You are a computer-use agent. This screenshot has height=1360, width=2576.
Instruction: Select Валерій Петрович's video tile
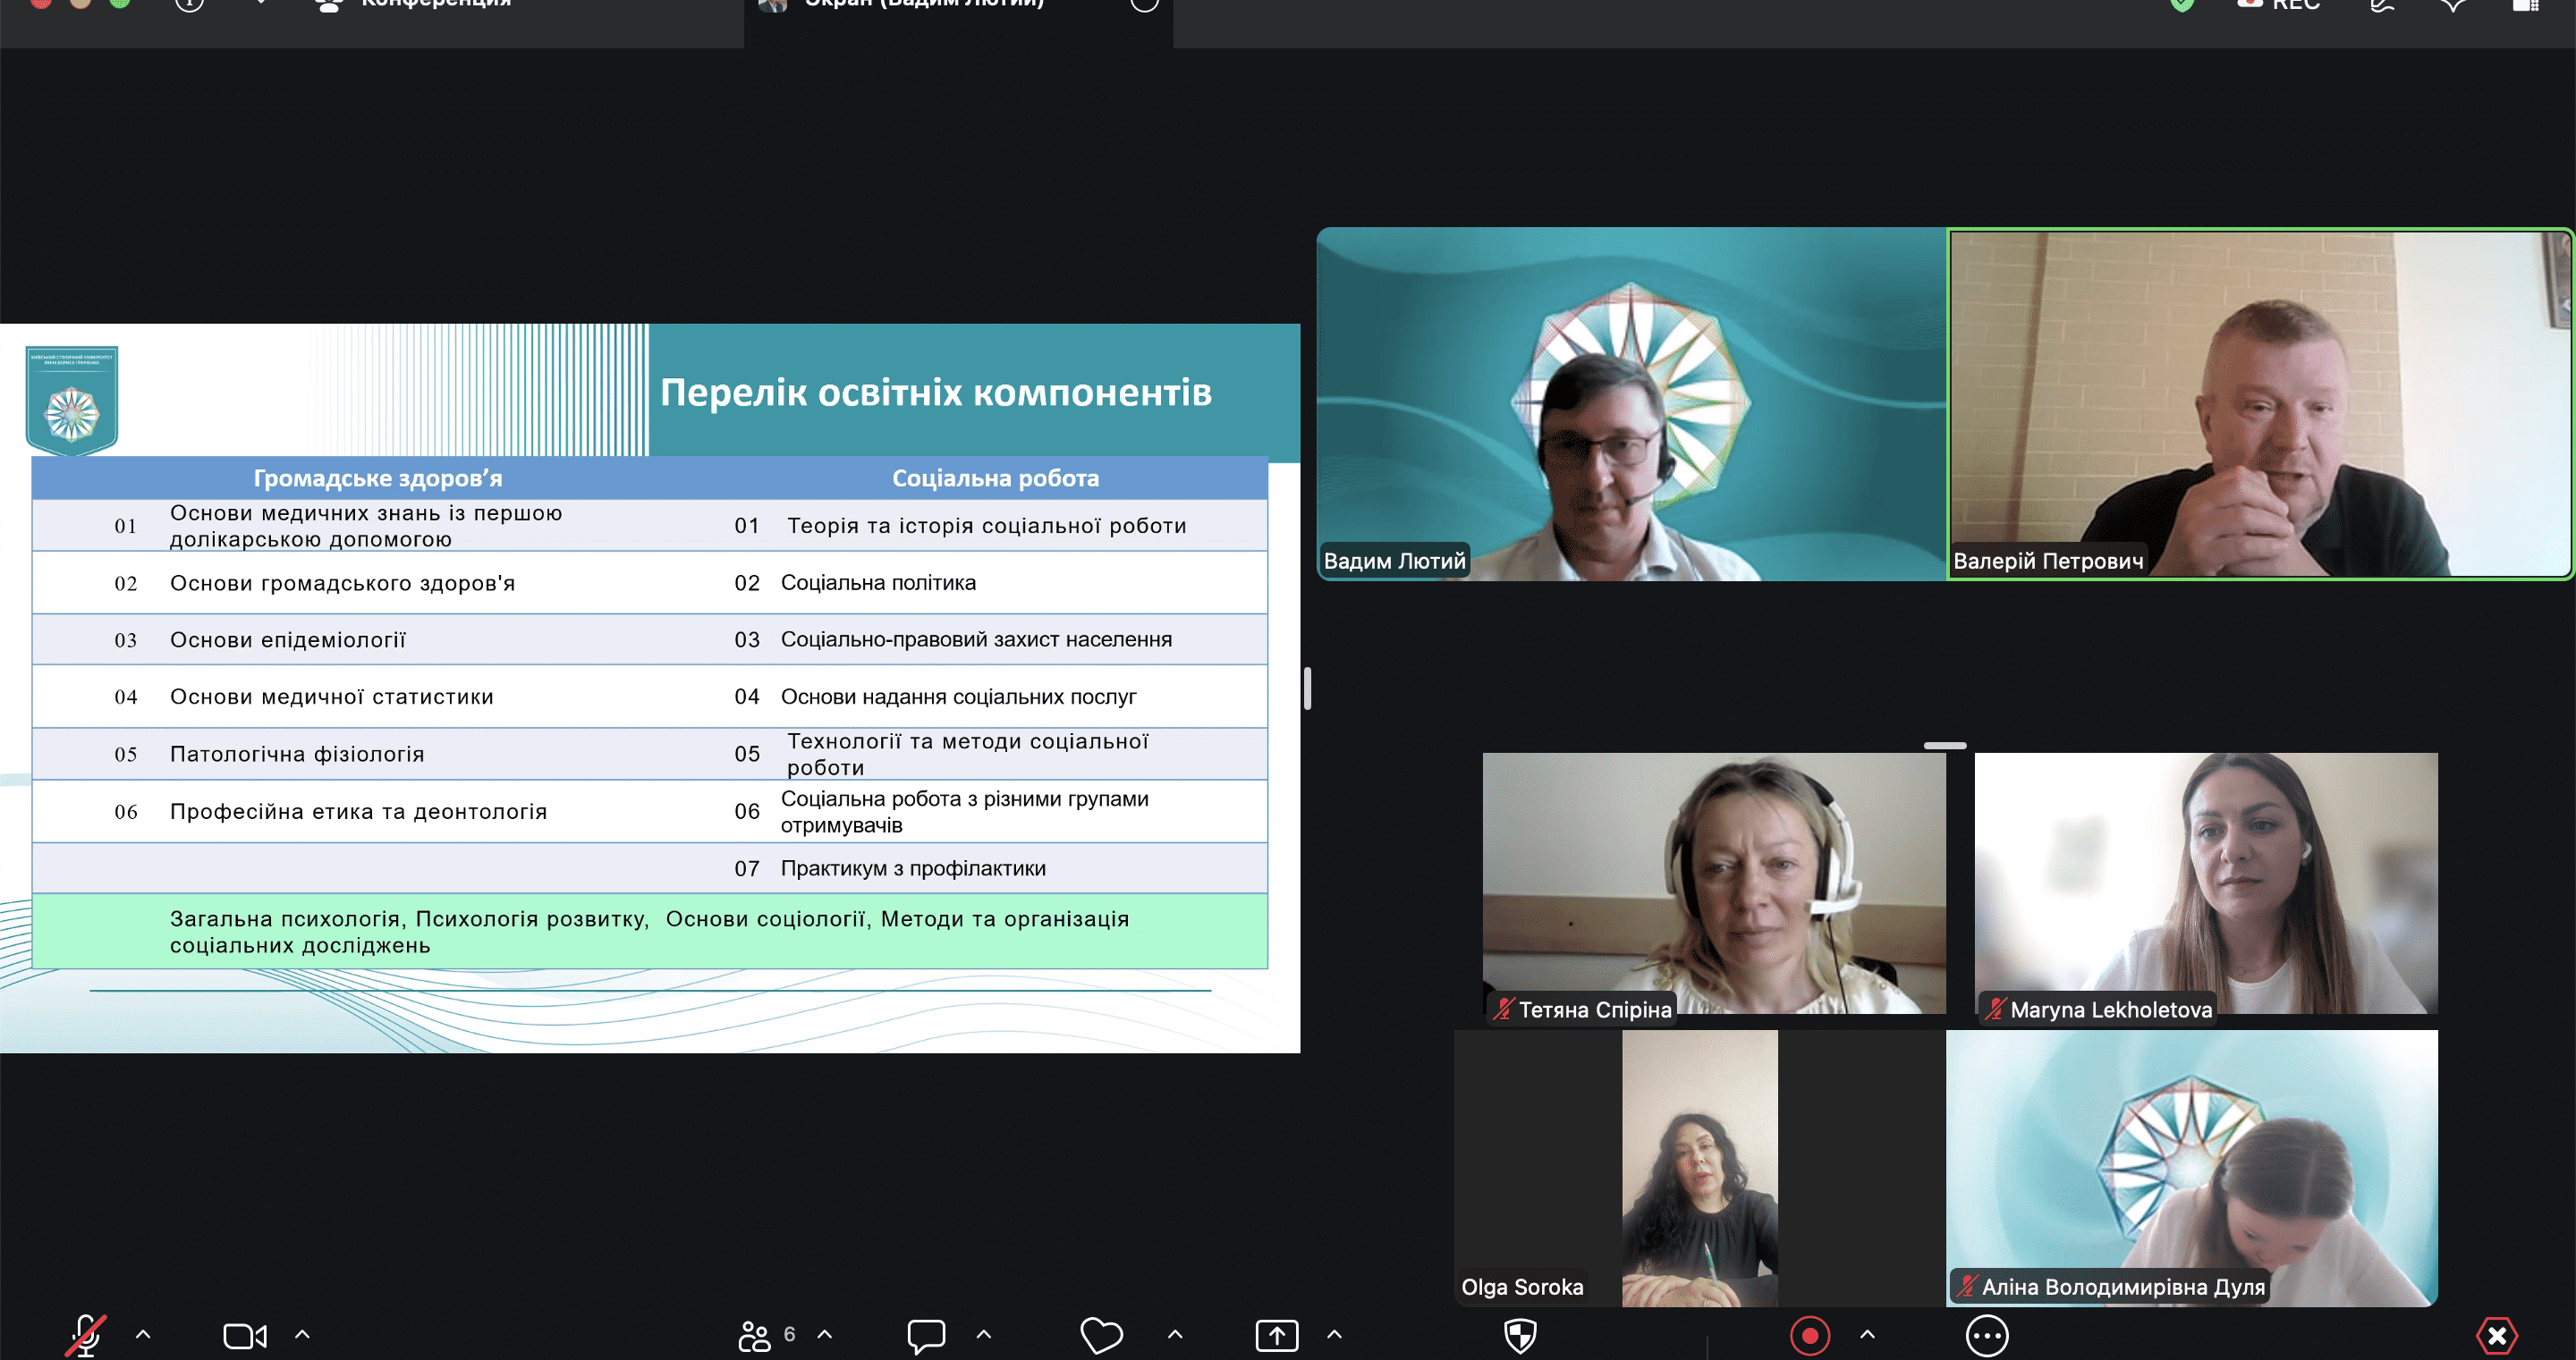[2261, 404]
